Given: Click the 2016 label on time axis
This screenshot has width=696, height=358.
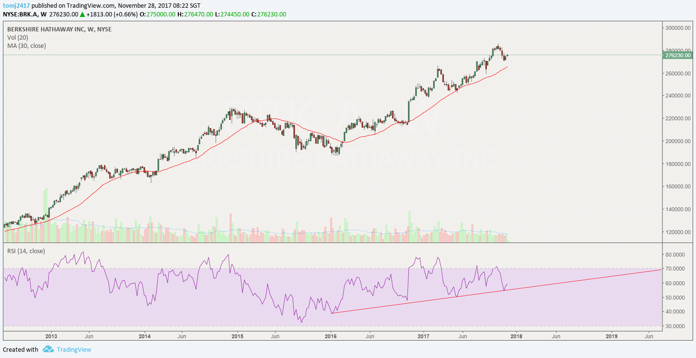Looking at the screenshot, I should (x=331, y=336).
